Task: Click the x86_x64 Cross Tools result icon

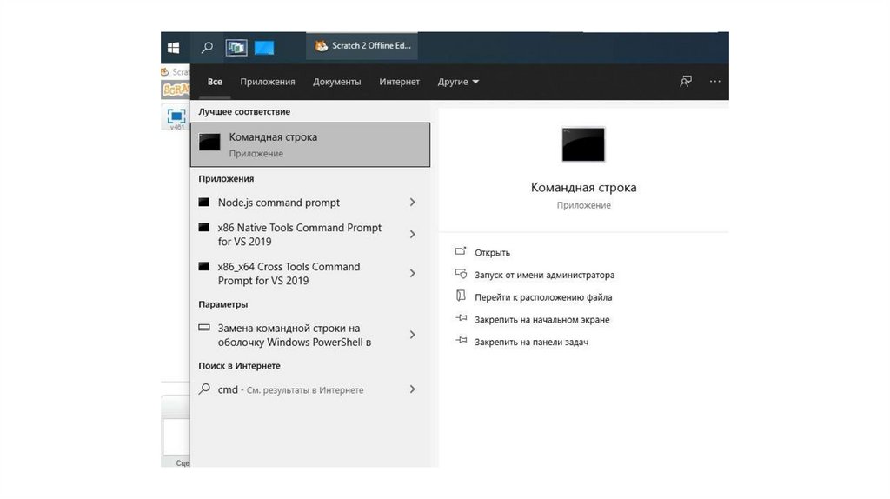Action: point(203,266)
